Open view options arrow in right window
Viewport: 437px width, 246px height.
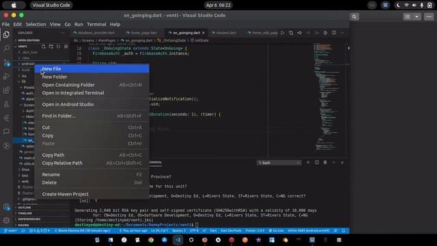[x=417, y=16]
